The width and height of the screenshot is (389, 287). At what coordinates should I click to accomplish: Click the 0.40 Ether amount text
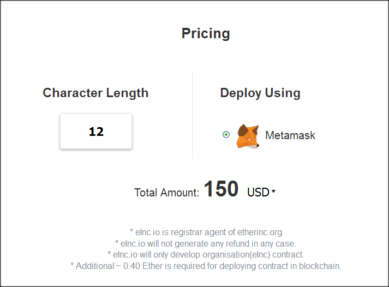pyautogui.click(x=139, y=266)
